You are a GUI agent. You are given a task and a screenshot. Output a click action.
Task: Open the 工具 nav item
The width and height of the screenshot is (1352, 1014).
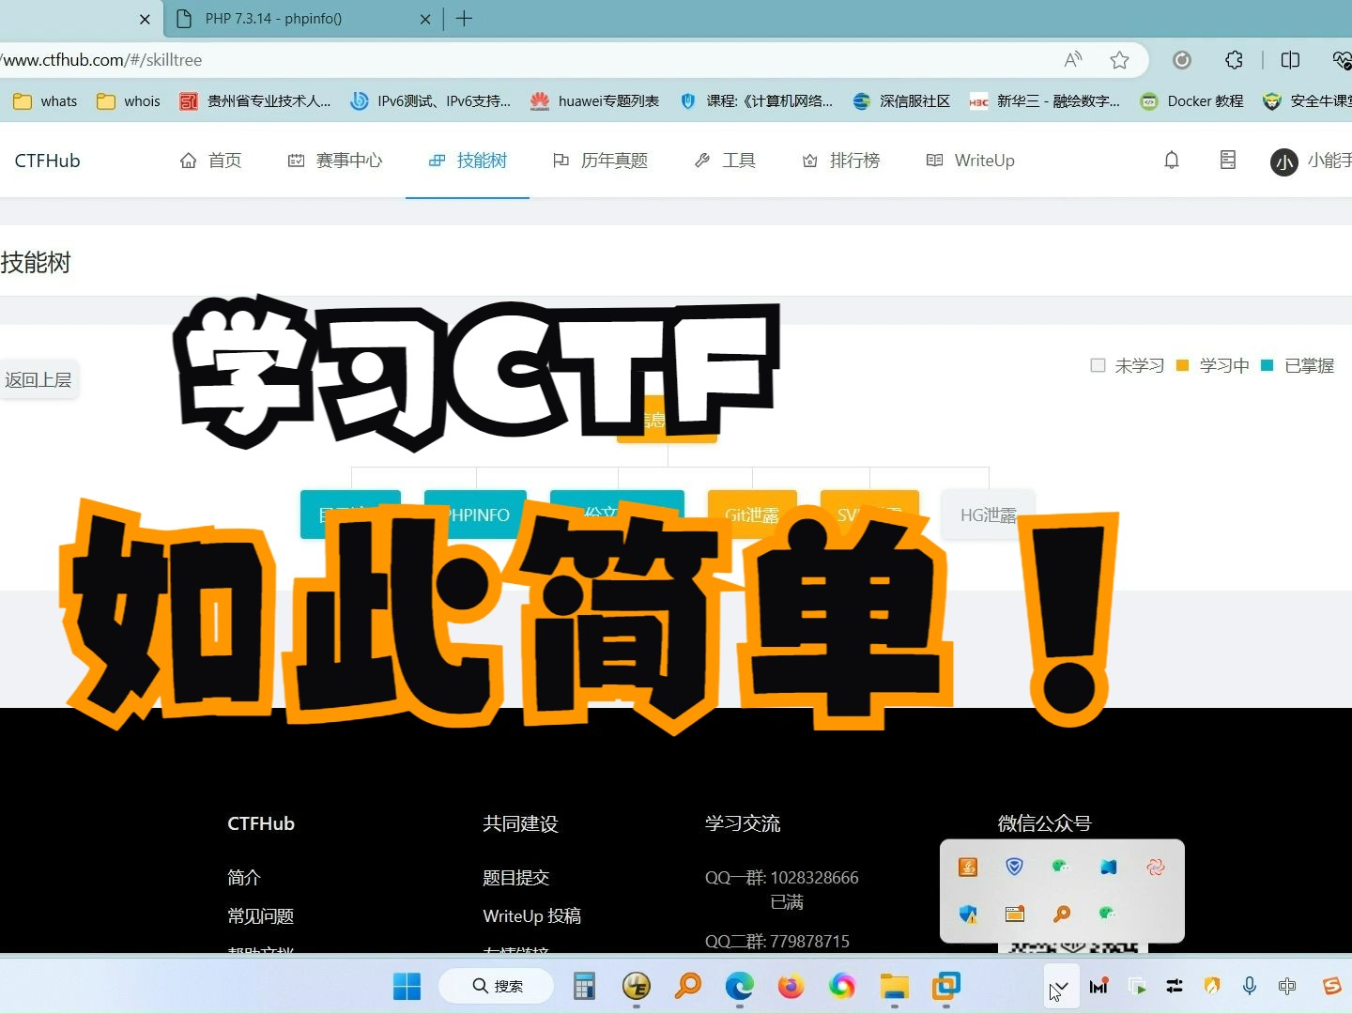coord(725,161)
